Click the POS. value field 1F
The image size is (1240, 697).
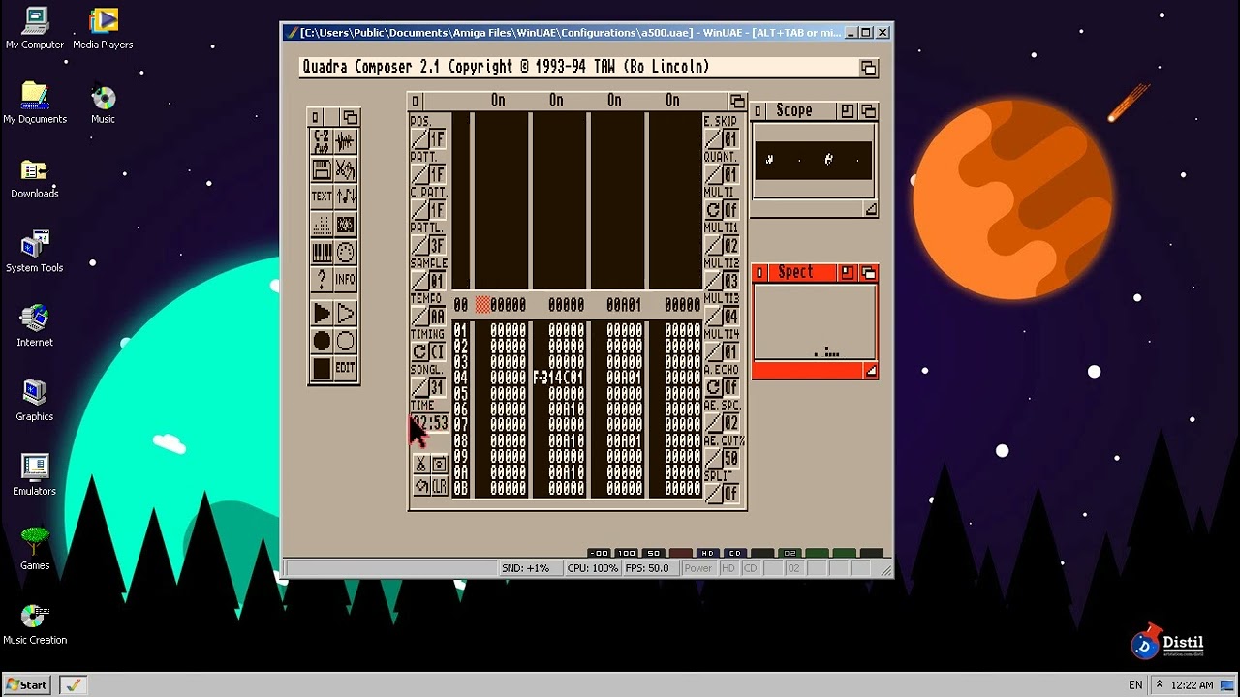(438, 139)
